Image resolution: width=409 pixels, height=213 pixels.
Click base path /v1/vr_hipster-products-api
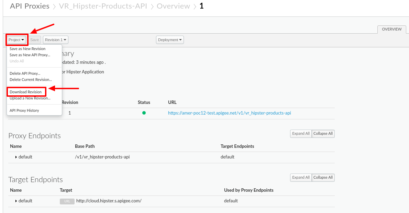(x=102, y=157)
